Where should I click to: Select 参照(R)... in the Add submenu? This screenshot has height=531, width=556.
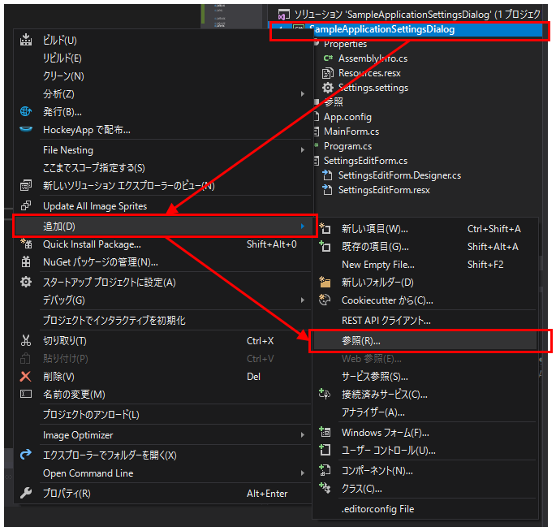pos(424,340)
